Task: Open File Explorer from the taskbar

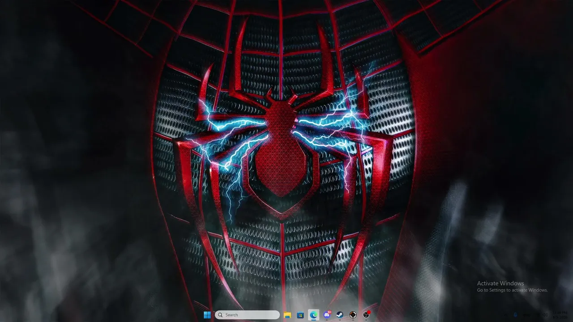Action: pyautogui.click(x=287, y=315)
